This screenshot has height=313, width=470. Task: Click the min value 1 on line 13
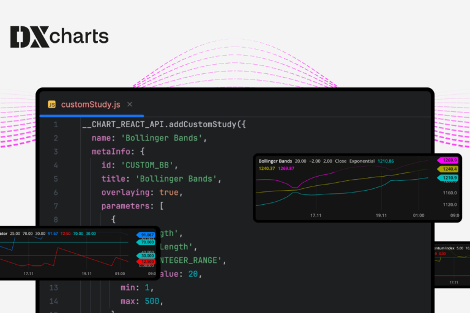[147, 288]
